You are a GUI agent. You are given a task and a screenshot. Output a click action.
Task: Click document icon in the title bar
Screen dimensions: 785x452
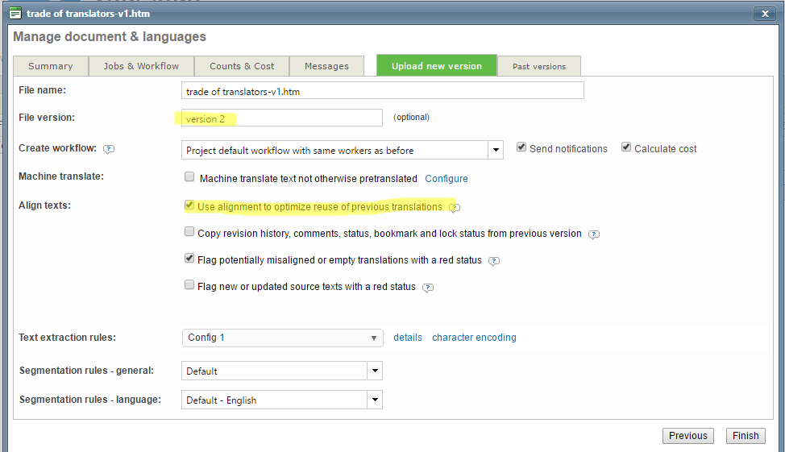[x=15, y=13]
